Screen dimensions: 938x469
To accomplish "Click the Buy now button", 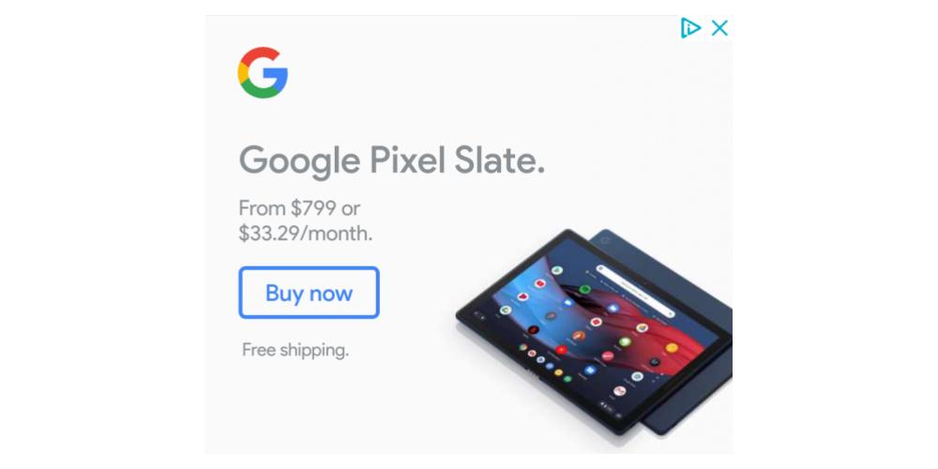I will (309, 293).
